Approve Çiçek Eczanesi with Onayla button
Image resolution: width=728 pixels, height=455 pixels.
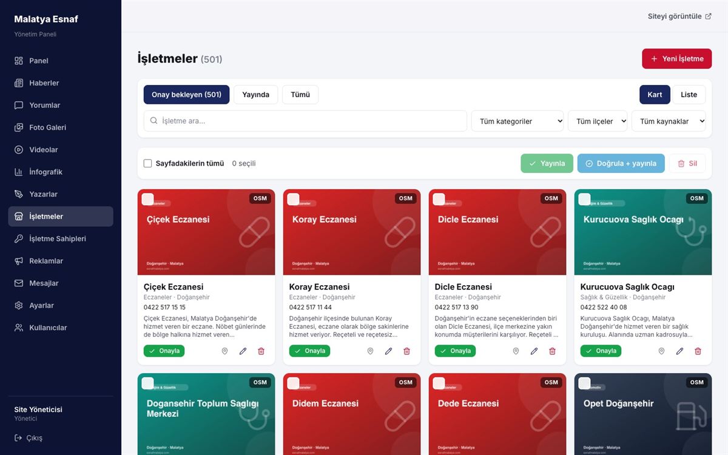[x=164, y=351]
